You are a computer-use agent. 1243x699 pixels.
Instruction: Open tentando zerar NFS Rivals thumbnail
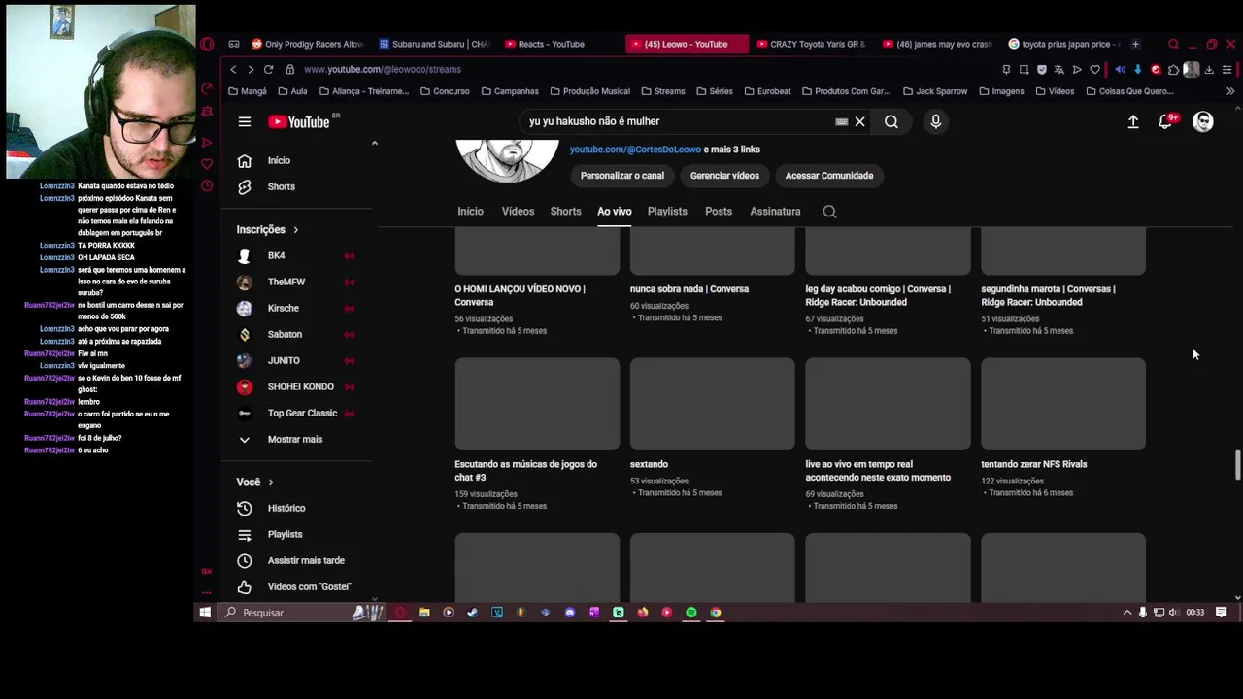coord(1062,404)
